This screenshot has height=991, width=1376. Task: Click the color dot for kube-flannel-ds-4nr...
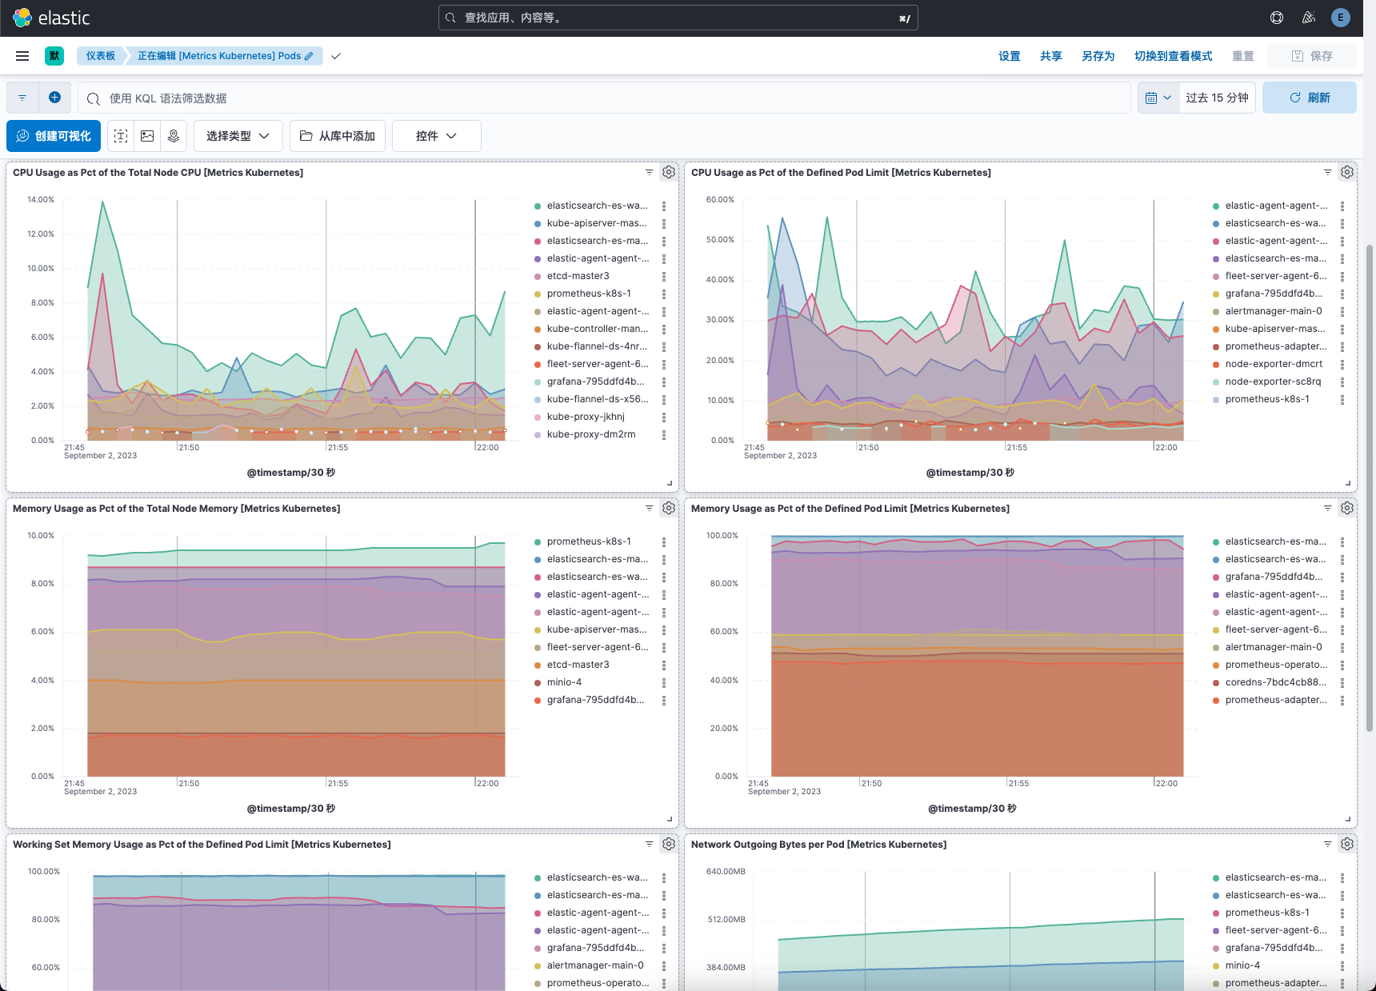538,346
